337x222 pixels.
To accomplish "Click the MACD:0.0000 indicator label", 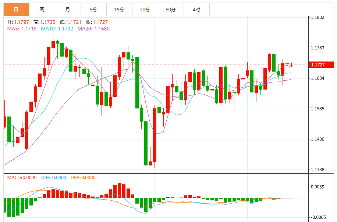I will pyautogui.click(x=22, y=178).
